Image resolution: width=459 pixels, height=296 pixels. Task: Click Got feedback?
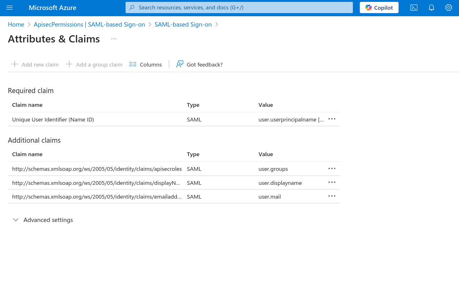click(x=199, y=65)
